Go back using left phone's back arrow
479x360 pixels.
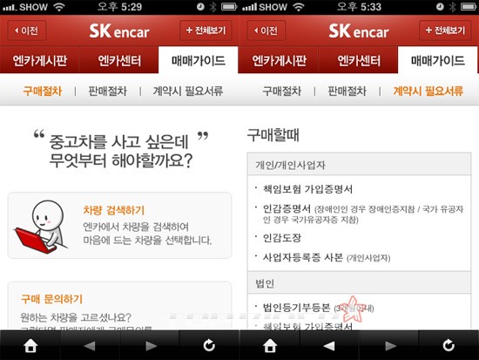[x=90, y=346]
